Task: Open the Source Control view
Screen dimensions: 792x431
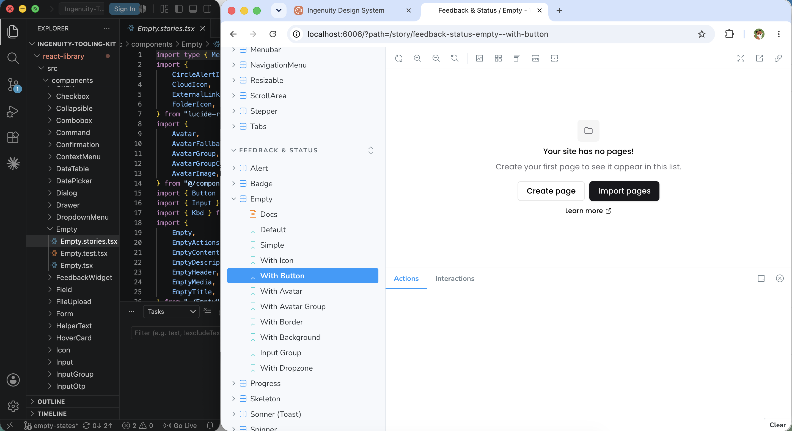Action: [13, 85]
